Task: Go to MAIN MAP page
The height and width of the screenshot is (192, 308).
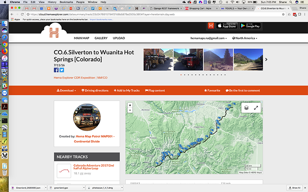Action: click(82, 38)
